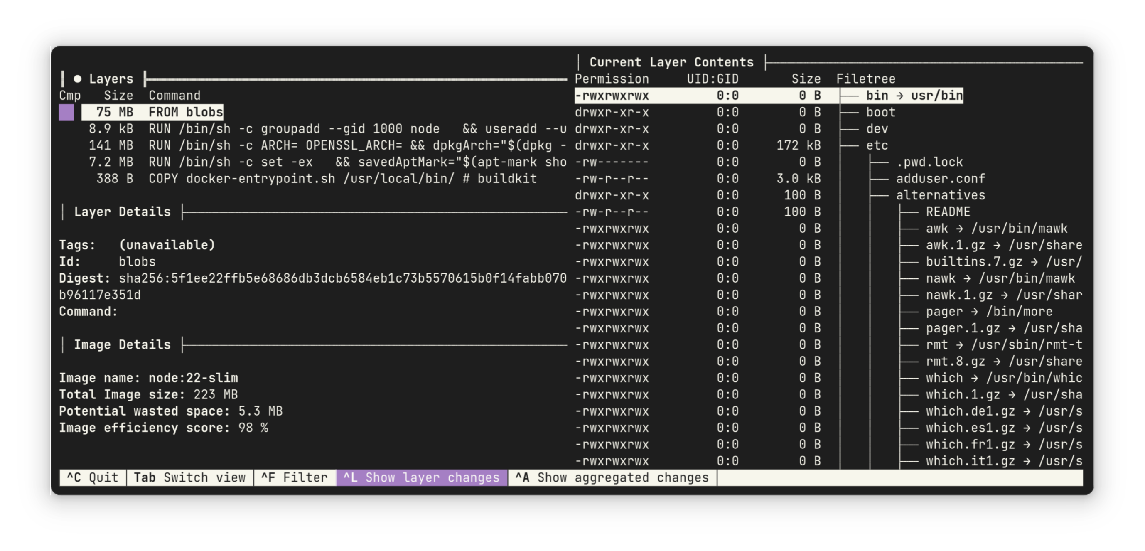Toggle Show aggregated changes mode
The image size is (1145, 551).
click(611, 477)
